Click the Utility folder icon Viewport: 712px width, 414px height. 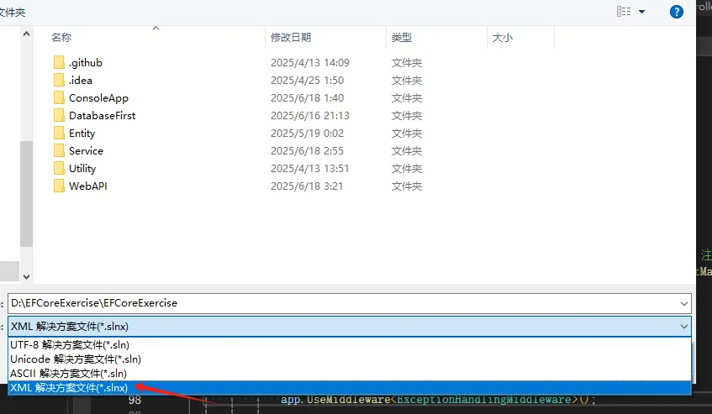tap(59, 169)
